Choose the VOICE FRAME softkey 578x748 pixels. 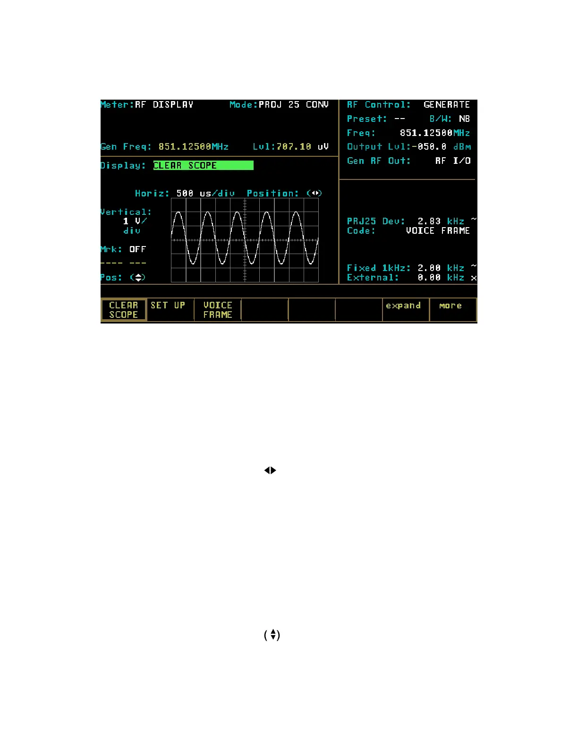coord(217,310)
